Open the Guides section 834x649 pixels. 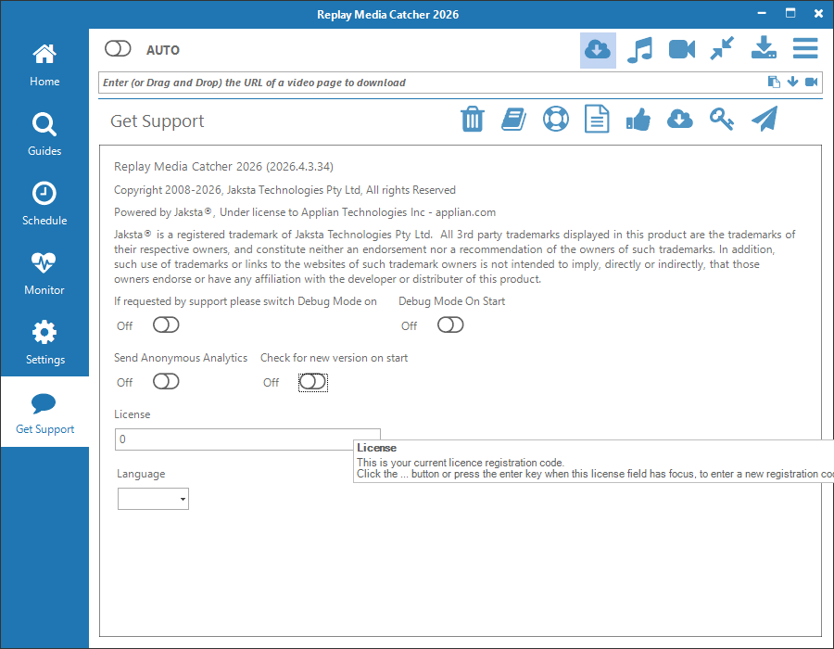pos(44,134)
